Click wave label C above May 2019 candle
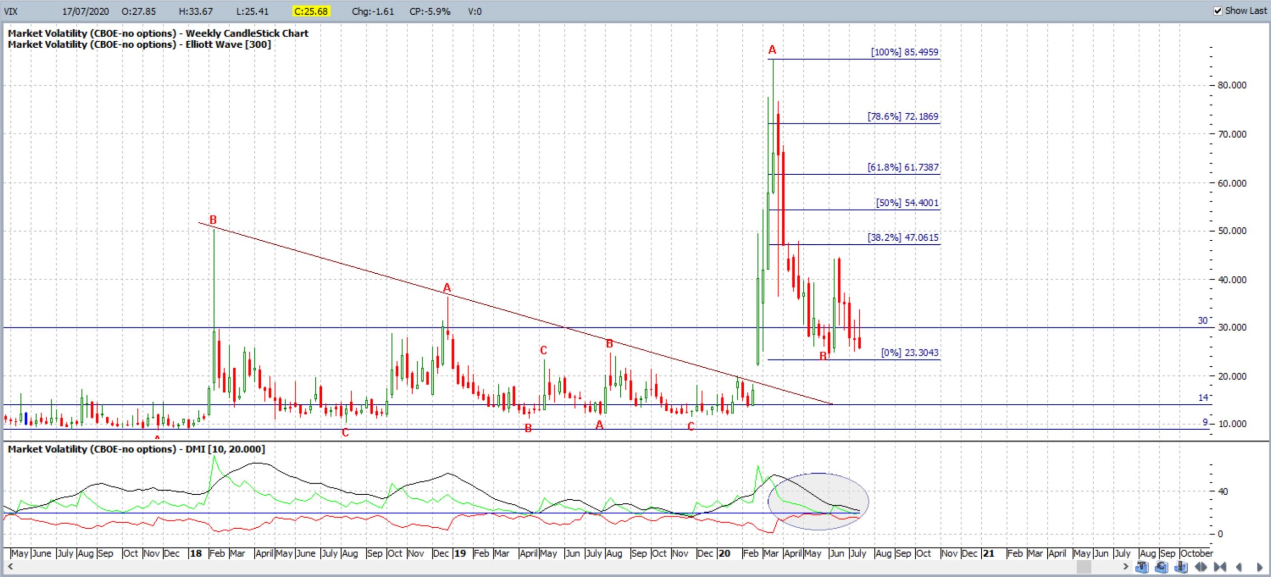Image resolution: width=1271 pixels, height=577 pixels. click(x=543, y=350)
